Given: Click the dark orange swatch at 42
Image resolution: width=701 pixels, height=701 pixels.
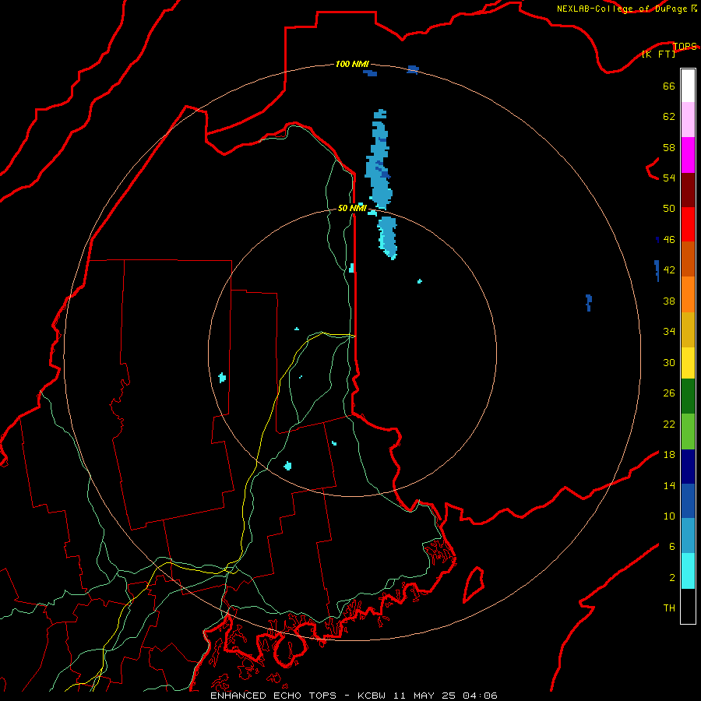Looking at the screenshot, I should tap(688, 259).
